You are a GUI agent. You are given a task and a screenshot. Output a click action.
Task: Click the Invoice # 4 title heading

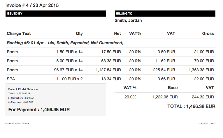32,6
